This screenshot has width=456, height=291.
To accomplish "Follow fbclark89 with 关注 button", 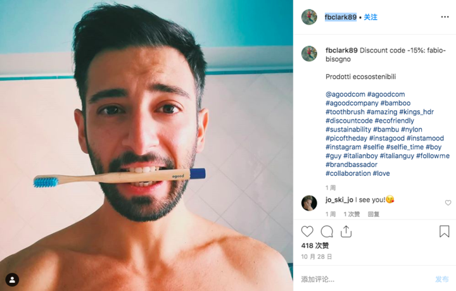I will point(370,17).
